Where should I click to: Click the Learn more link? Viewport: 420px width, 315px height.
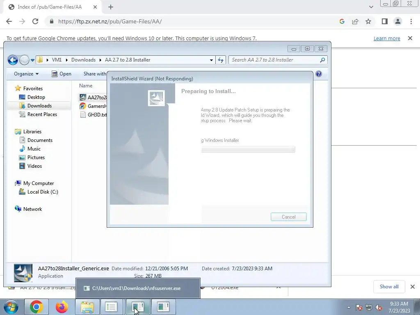click(x=387, y=38)
